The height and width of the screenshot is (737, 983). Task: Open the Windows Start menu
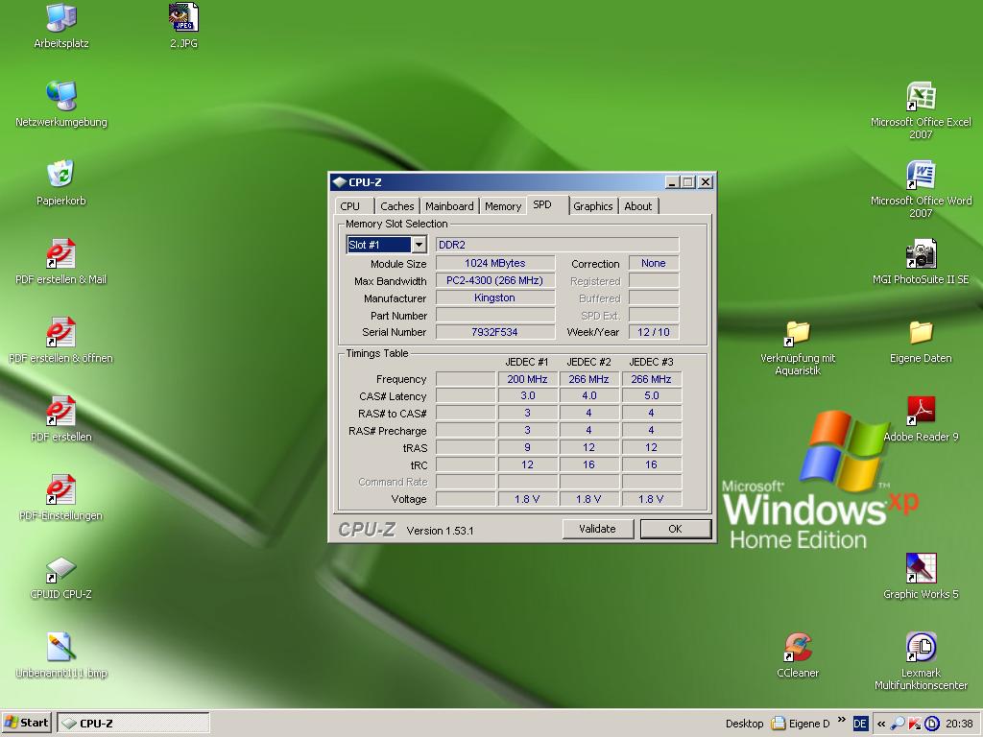(x=26, y=724)
